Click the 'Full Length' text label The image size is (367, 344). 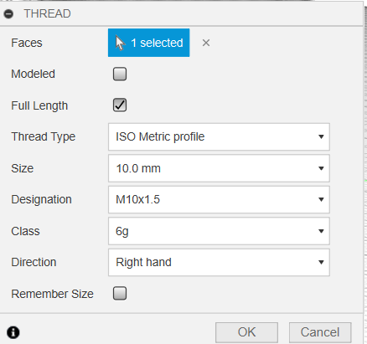pos(39,105)
